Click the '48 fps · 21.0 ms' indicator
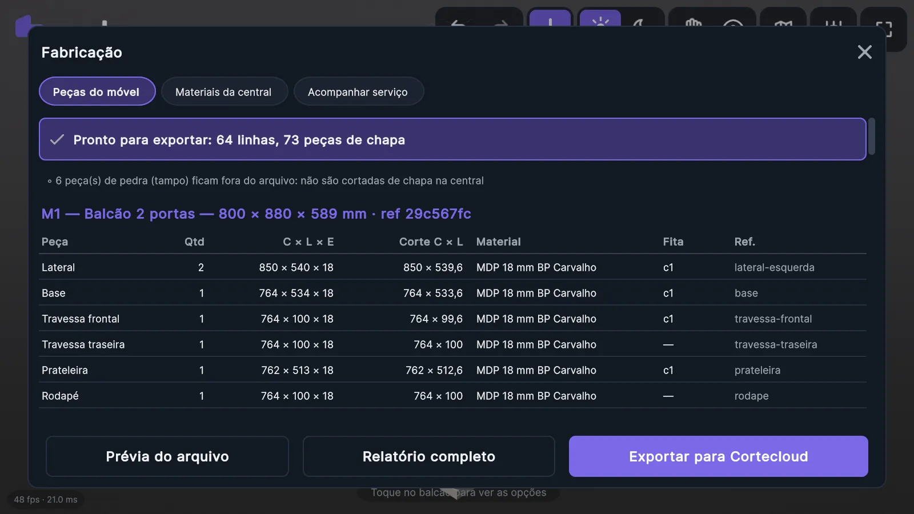 [x=46, y=499]
